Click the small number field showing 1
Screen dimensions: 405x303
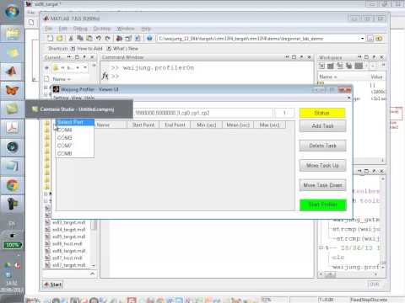pyautogui.click(x=284, y=113)
